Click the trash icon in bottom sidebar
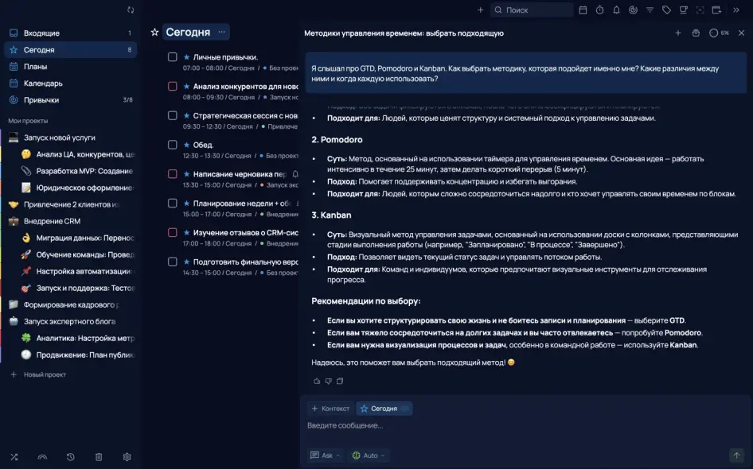The height and width of the screenshot is (469, 753). pos(99,457)
